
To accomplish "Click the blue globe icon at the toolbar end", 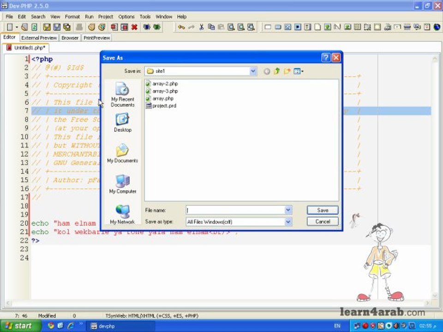I will pyautogui.click(x=437, y=27).
